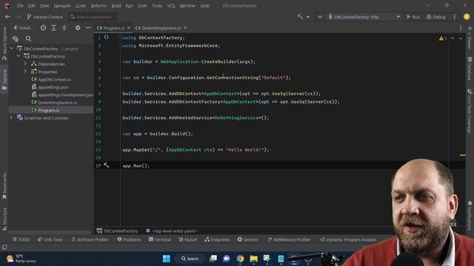Image resolution: width=474 pixels, height=266 pixels.
Task: Open the Windows Start menu
Action: (166, 259)
